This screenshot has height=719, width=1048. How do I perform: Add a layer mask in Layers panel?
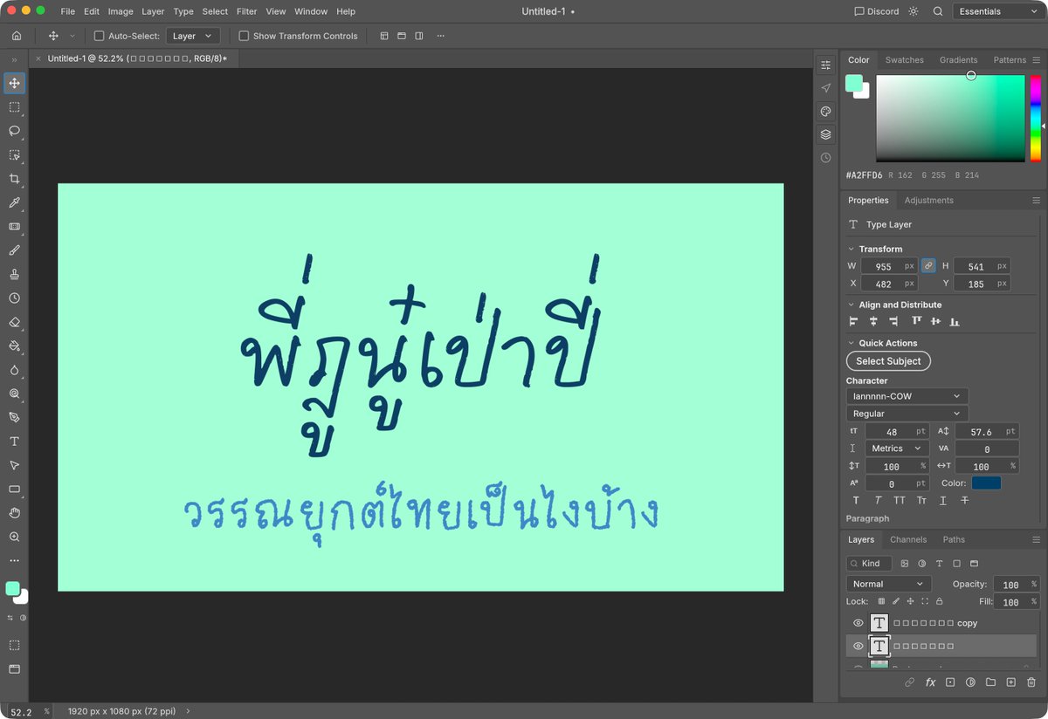click(x=950, y=682)
